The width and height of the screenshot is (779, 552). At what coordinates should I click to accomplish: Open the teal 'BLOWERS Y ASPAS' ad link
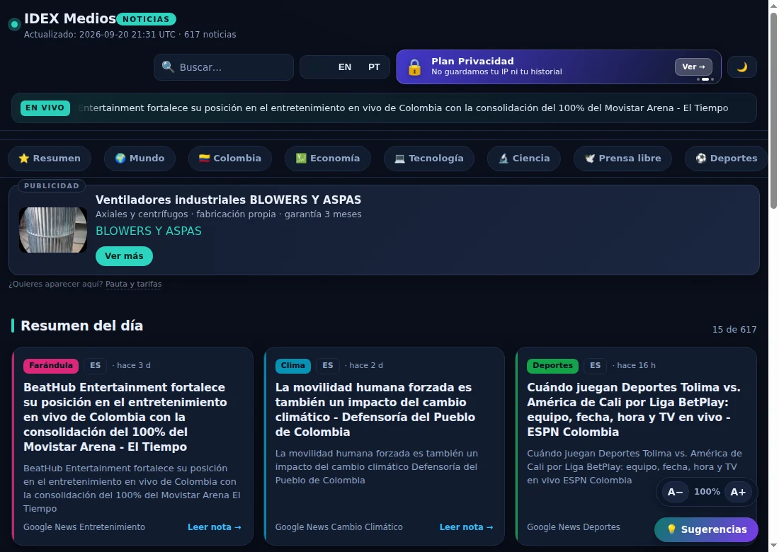[149, 231]
